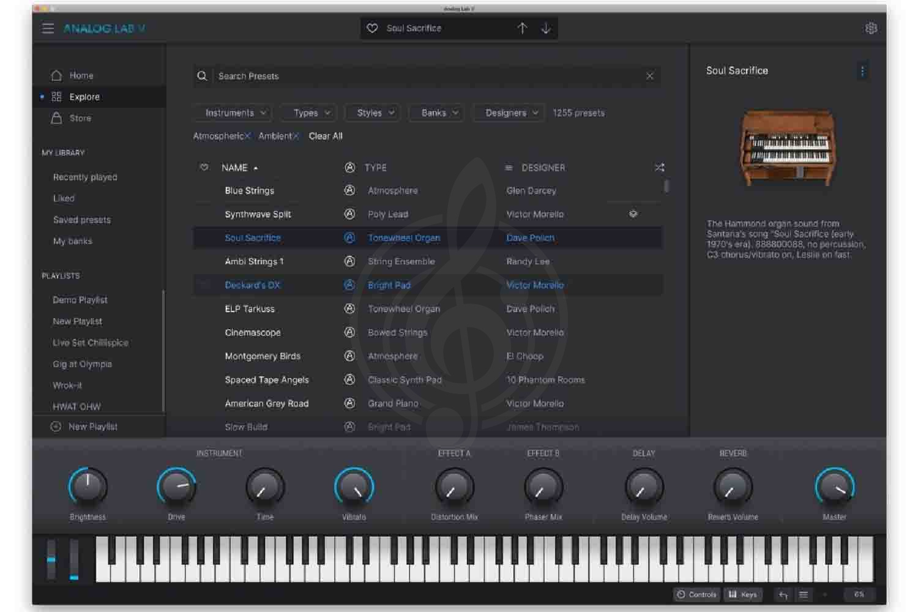Click the Arturia icon in the Type header
The image size is (918, 612).
[349, 167]
